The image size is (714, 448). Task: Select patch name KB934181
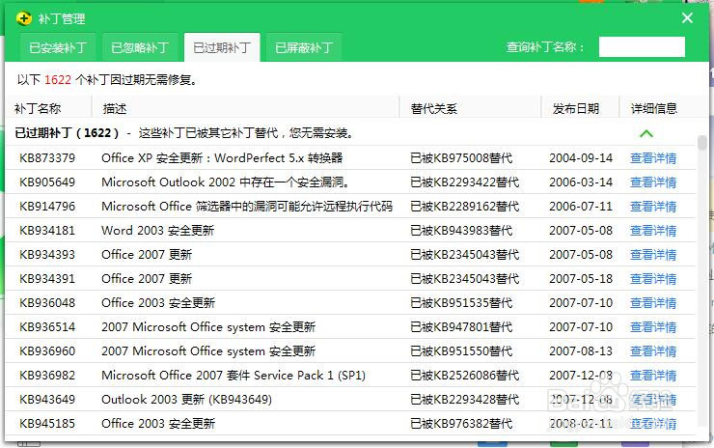pos(47,231)
